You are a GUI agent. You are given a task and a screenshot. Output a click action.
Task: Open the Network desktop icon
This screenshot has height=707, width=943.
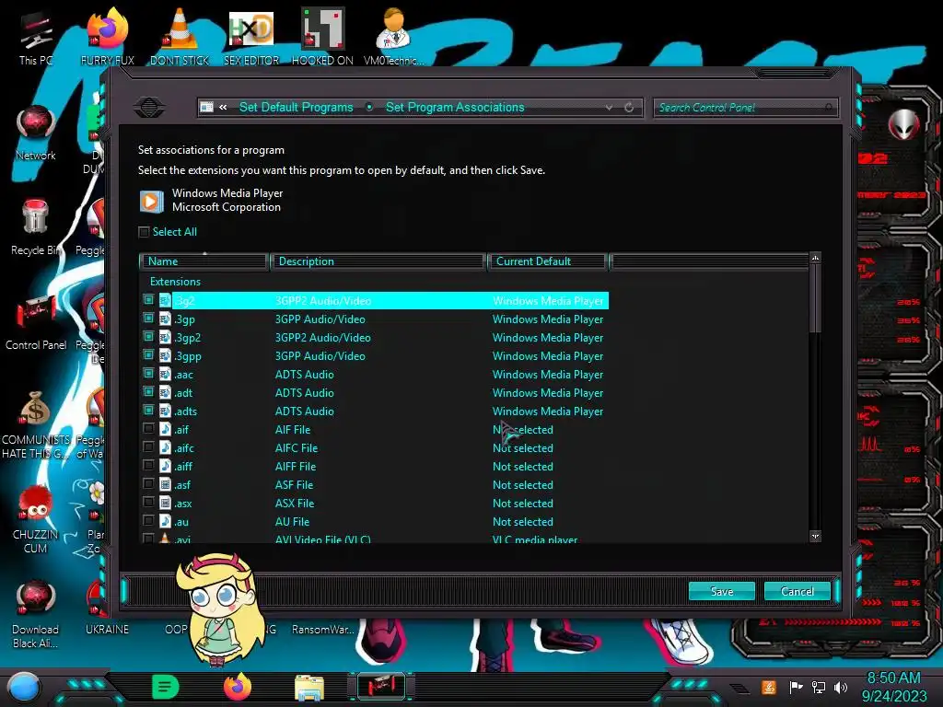(x=36, y=133)
